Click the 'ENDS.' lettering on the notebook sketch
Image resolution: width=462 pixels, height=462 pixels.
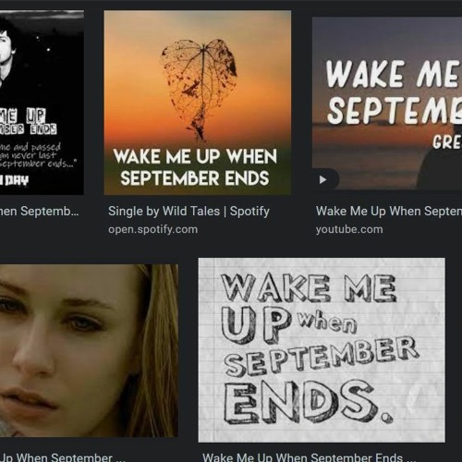(308, 404)
